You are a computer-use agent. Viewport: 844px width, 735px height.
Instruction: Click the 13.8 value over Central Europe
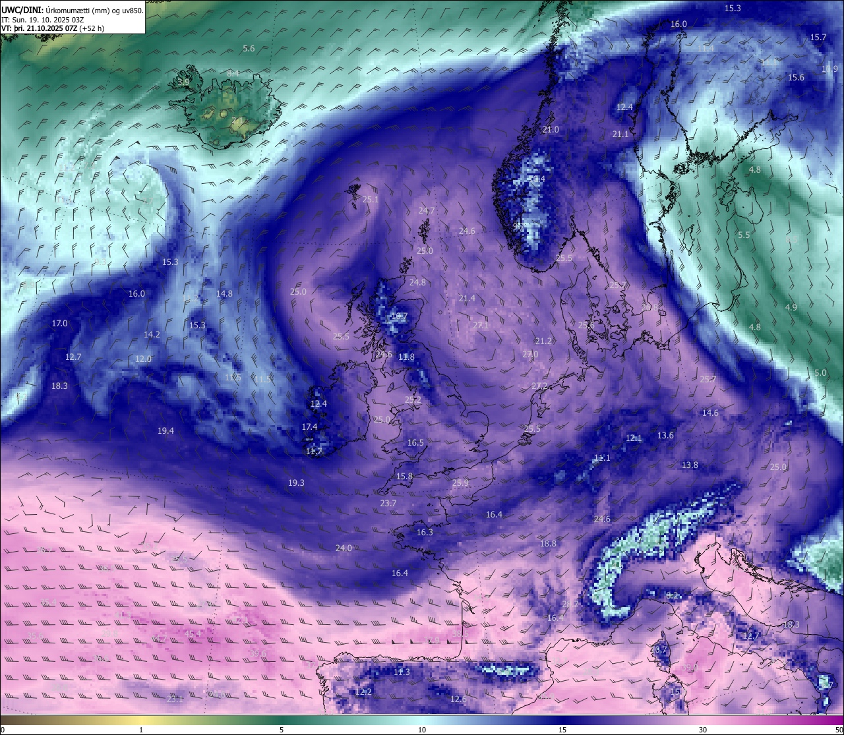690,465
